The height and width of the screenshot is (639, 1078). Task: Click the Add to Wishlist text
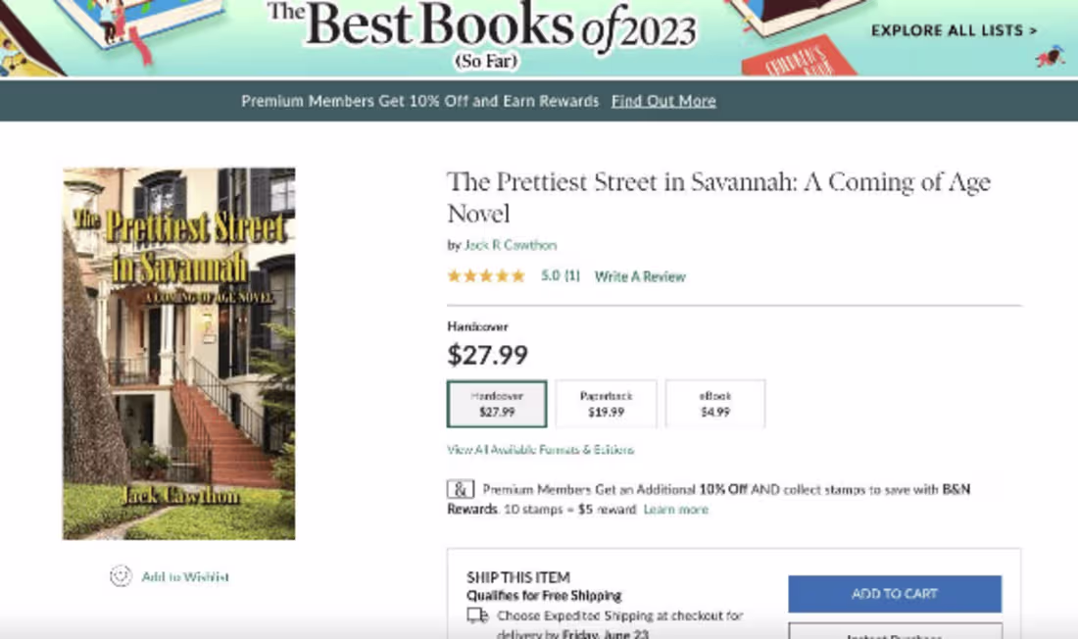185,576
